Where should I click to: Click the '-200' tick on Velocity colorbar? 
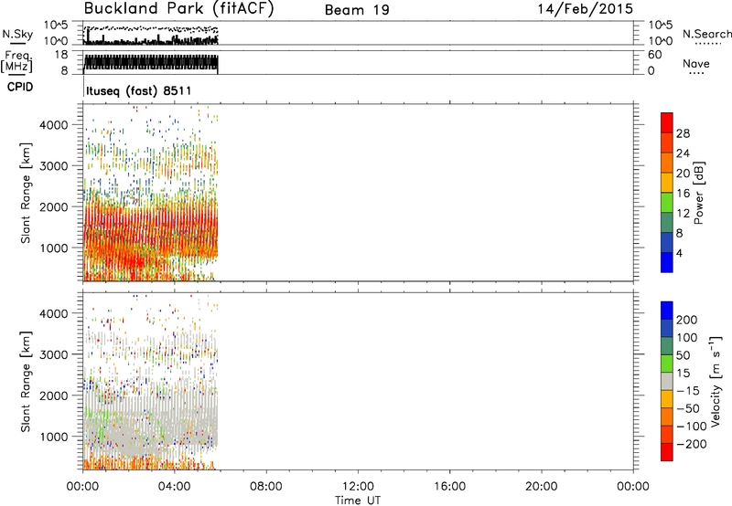(x=692, y=444)
